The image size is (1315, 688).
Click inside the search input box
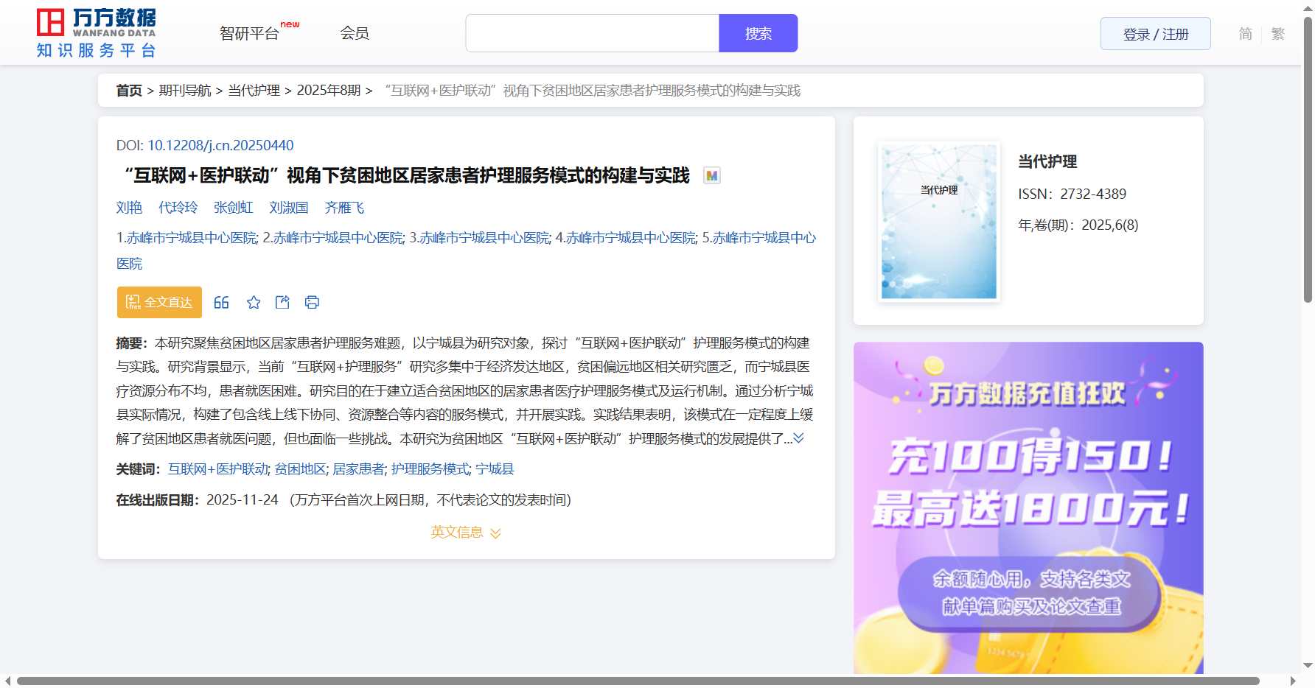[x=592, y=33]
